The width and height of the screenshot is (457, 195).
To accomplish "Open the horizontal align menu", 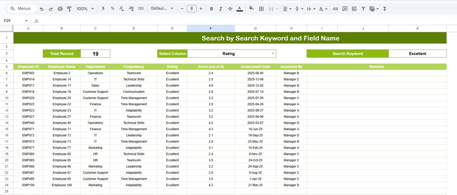I will pyautogui.click(x=287, y=9).
